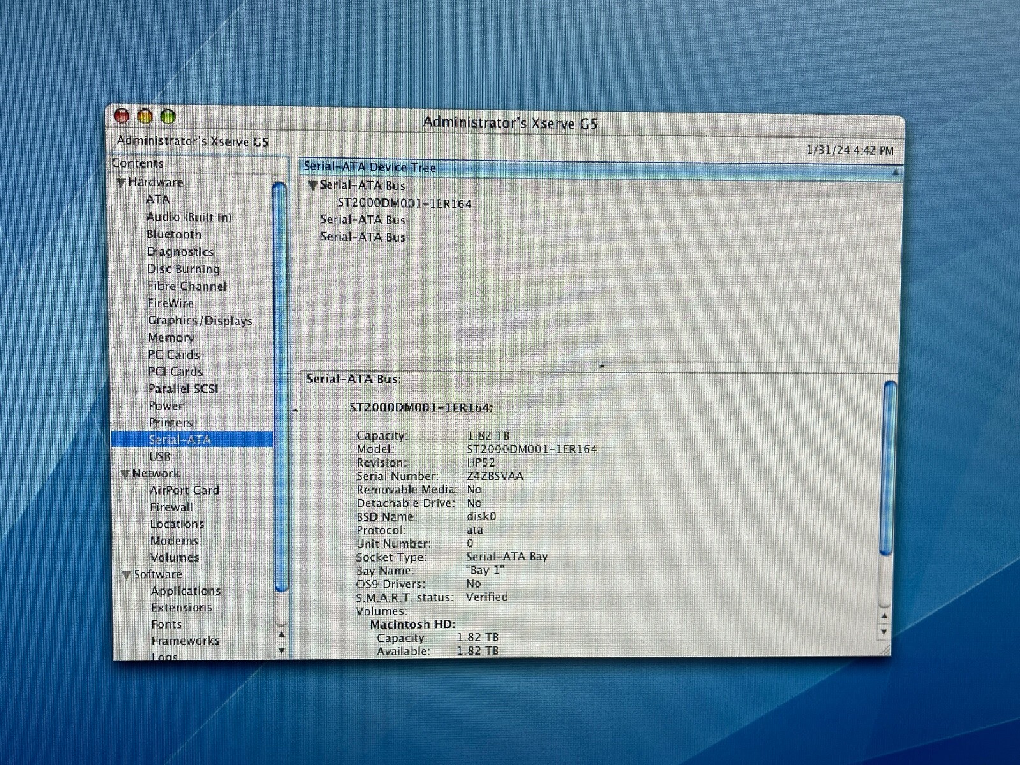Select drive ST2000DM001-1ER164 in device tree
The height and width of the screenshot is (765, 1020).
(x=404, y=203)
